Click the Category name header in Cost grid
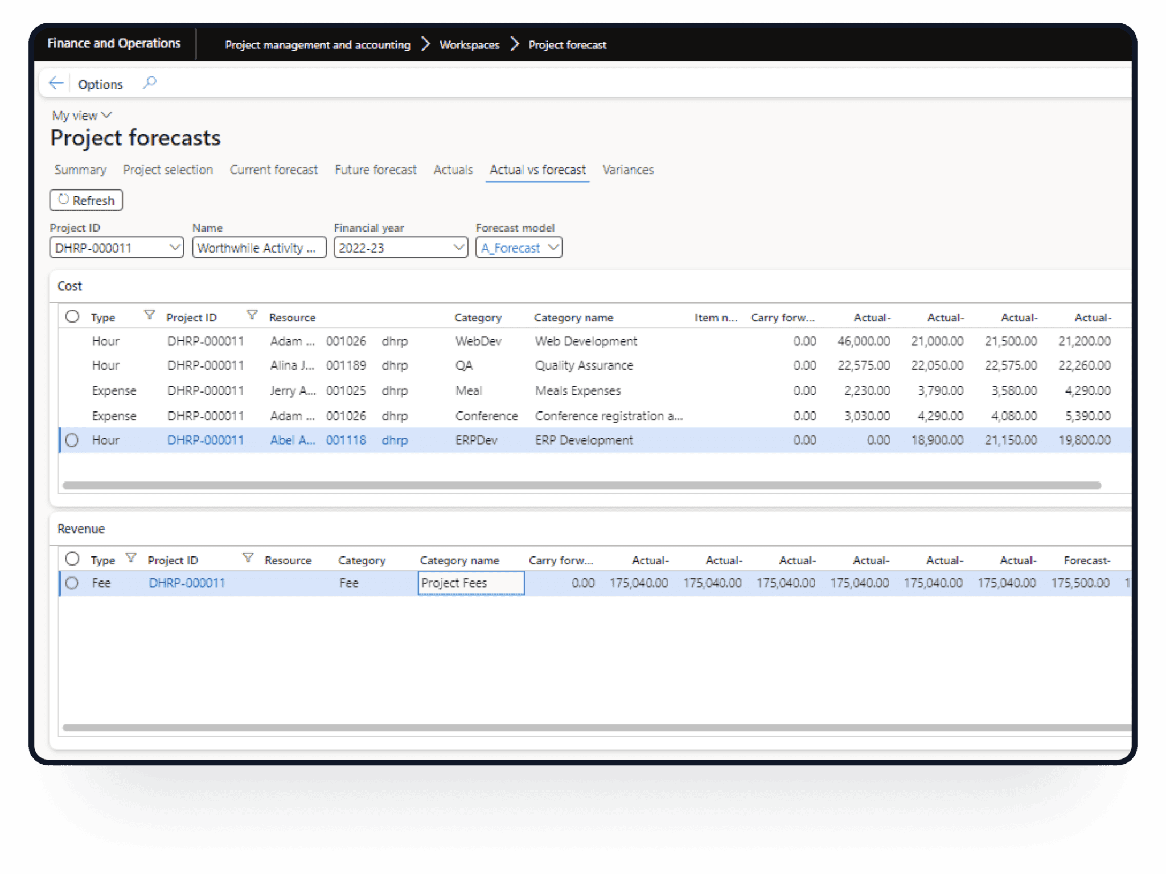The image size is (1166, 874). click(574, 318)
